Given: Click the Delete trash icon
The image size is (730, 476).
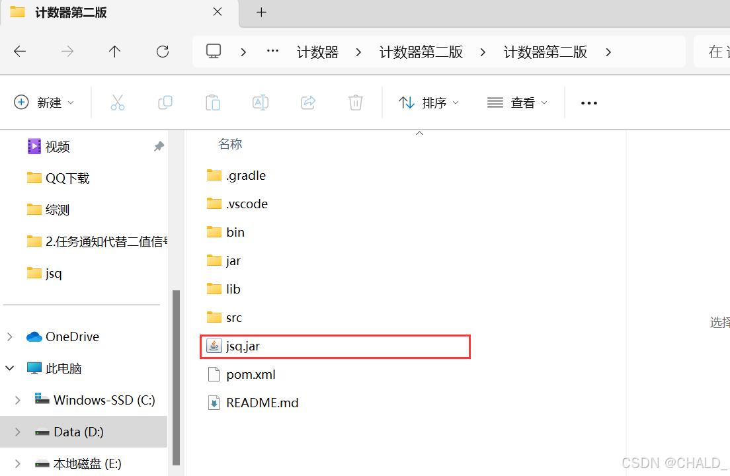Looking at the screenshot, I should (355, 102).
